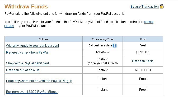The height and width of the screenshot is (101, 178).
Task: Click the $1.50 USD cost cell
Action: 143,52
